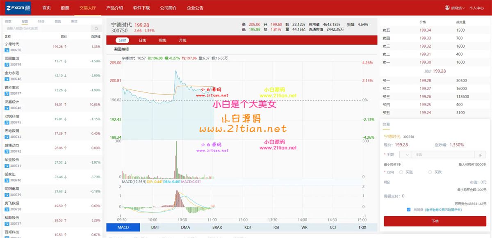Click the user avatar icon beside 唐晓波
Screen dimensions: 492x238
tap(447, 7)
